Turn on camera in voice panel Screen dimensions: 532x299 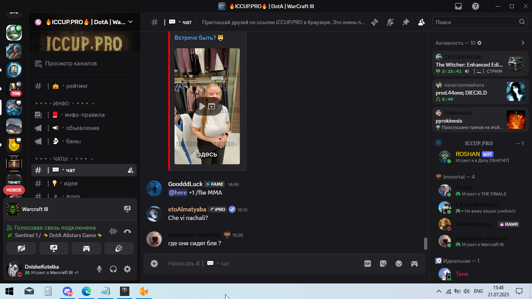pos(21,248)
